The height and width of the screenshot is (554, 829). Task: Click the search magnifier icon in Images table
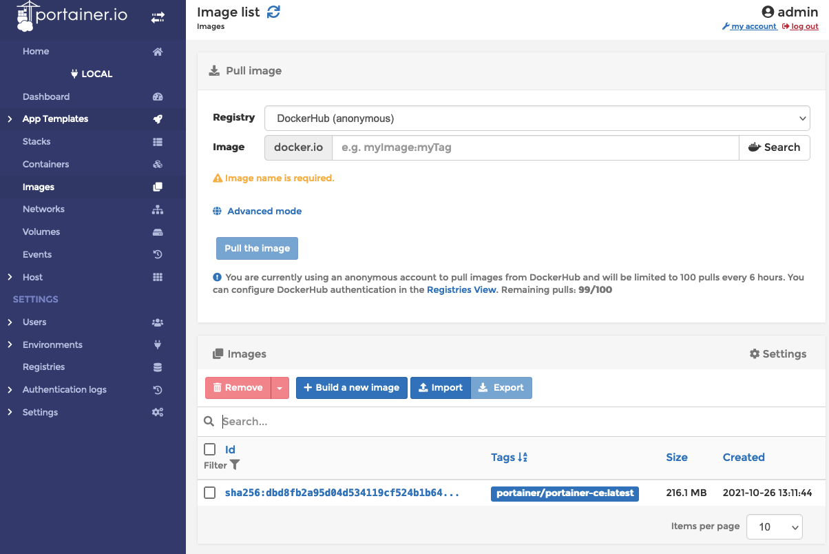click(x=209, y=421)
